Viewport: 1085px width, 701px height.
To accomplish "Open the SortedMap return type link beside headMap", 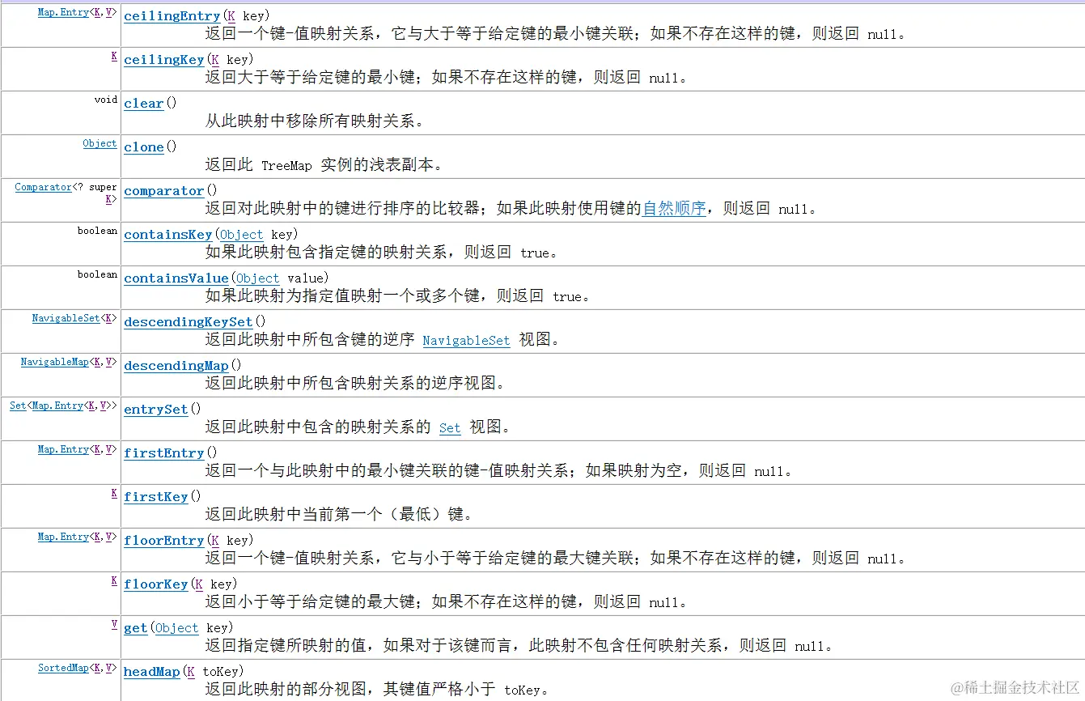I will [x=64, y=667].
